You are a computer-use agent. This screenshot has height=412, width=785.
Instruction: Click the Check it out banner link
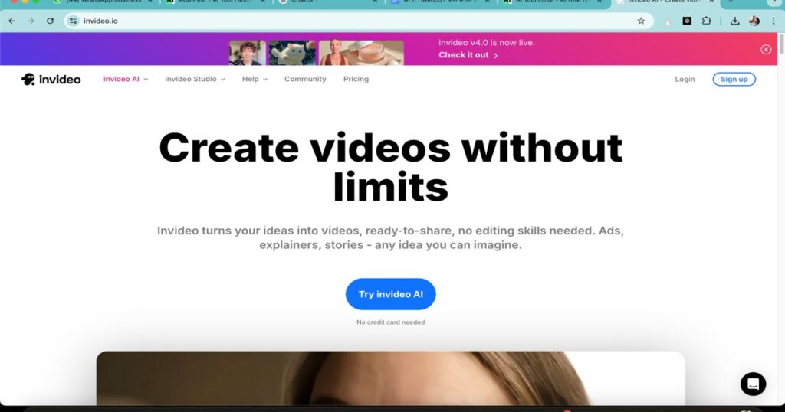(x=468, y=55)
